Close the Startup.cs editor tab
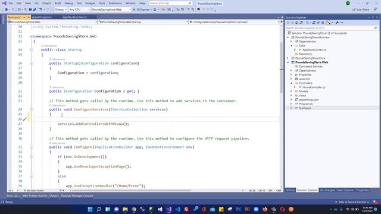381x214 pixels. [x=29, y=17]
